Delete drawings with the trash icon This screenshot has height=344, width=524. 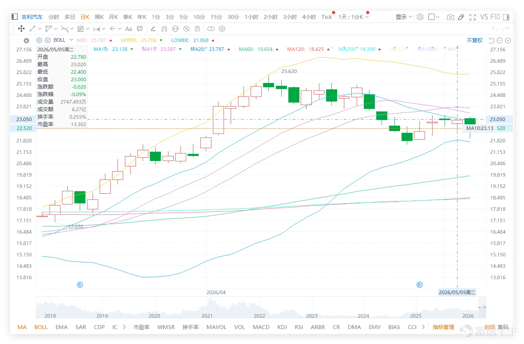pos(198,29)
